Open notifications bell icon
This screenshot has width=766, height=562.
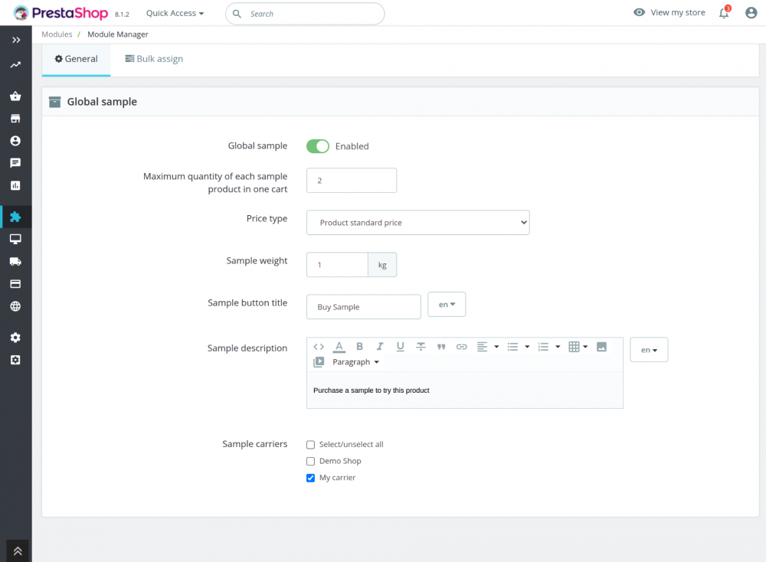tap(725, 13)
